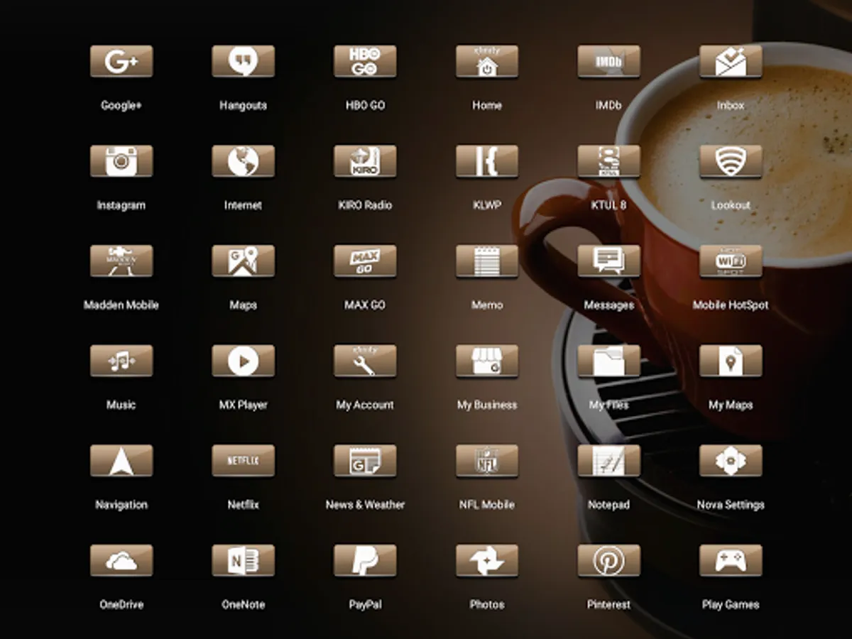Open Nova Settings
The image size is (852, 639).
[731, 461]
